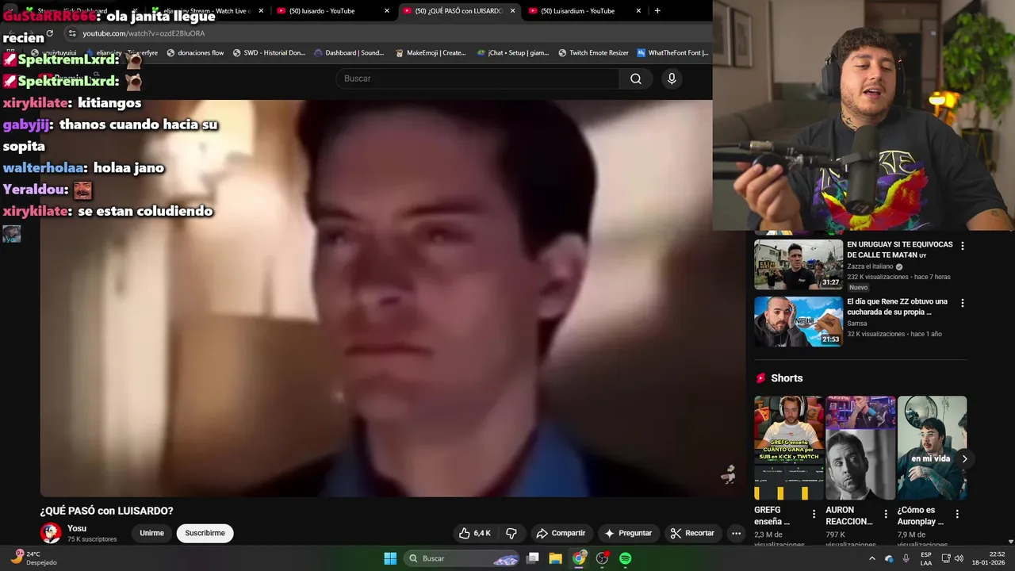This screenshot has height=571, width=1015.
Task: Focus the YouTube Buscar search field
Action: click(x=478, y=79)
